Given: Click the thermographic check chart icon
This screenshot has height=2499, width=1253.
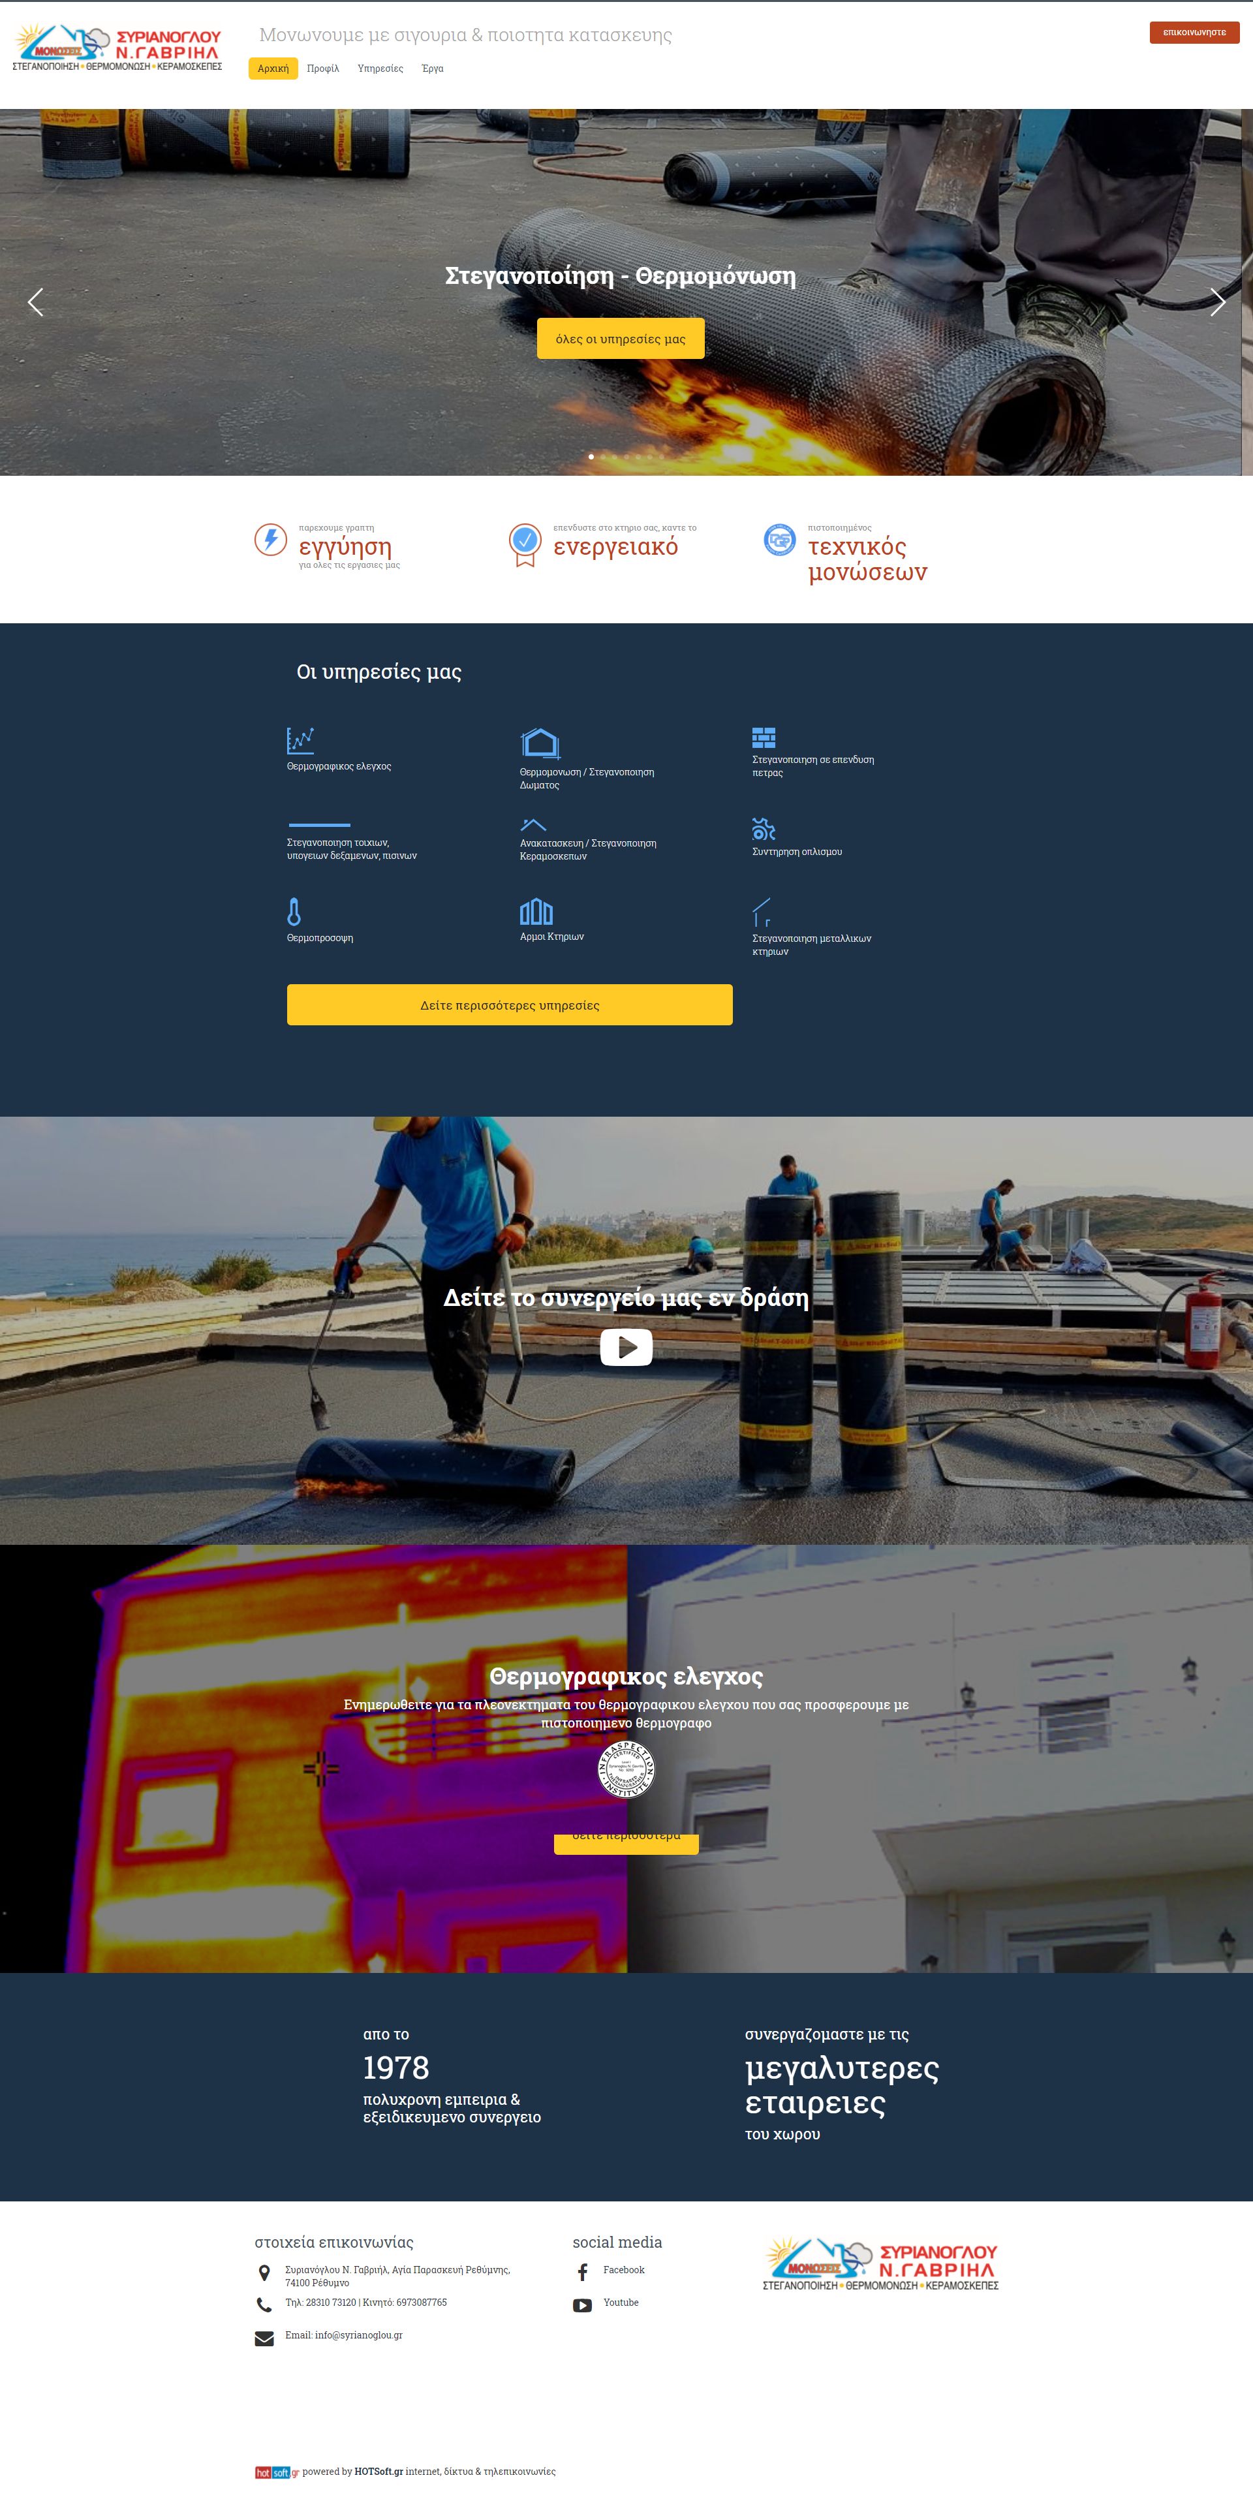Looking at the screenshot, I should pos(300,740).
